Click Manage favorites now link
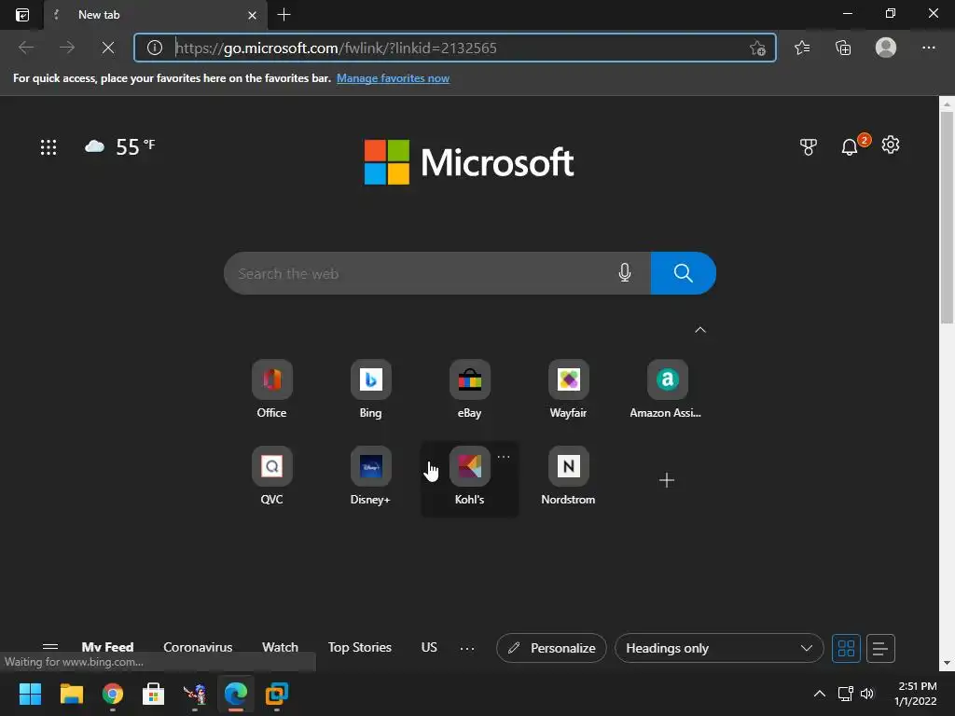The width and height of the screenshot is (955, 716). tap(393, 78)
